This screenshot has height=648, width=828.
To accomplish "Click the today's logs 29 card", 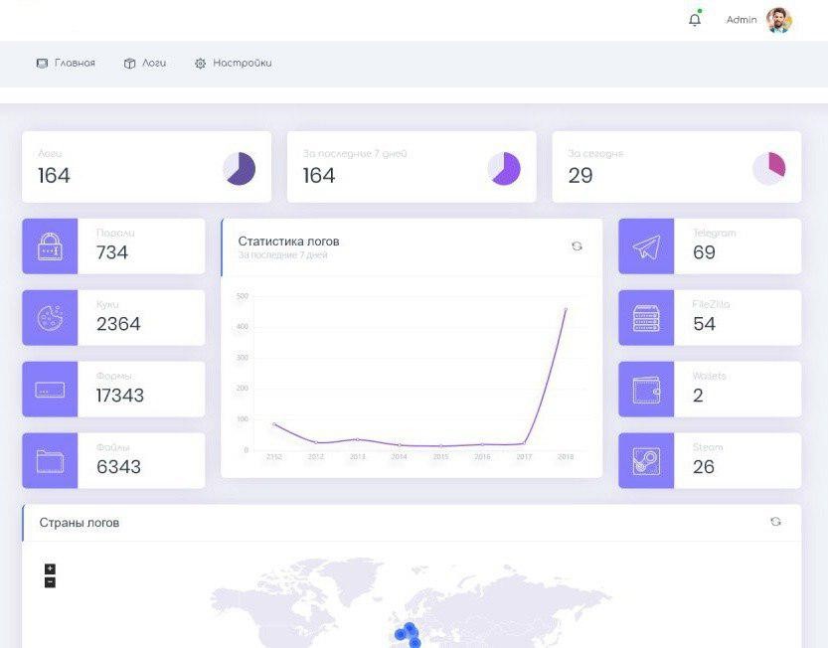I will [x=676, y=167].
